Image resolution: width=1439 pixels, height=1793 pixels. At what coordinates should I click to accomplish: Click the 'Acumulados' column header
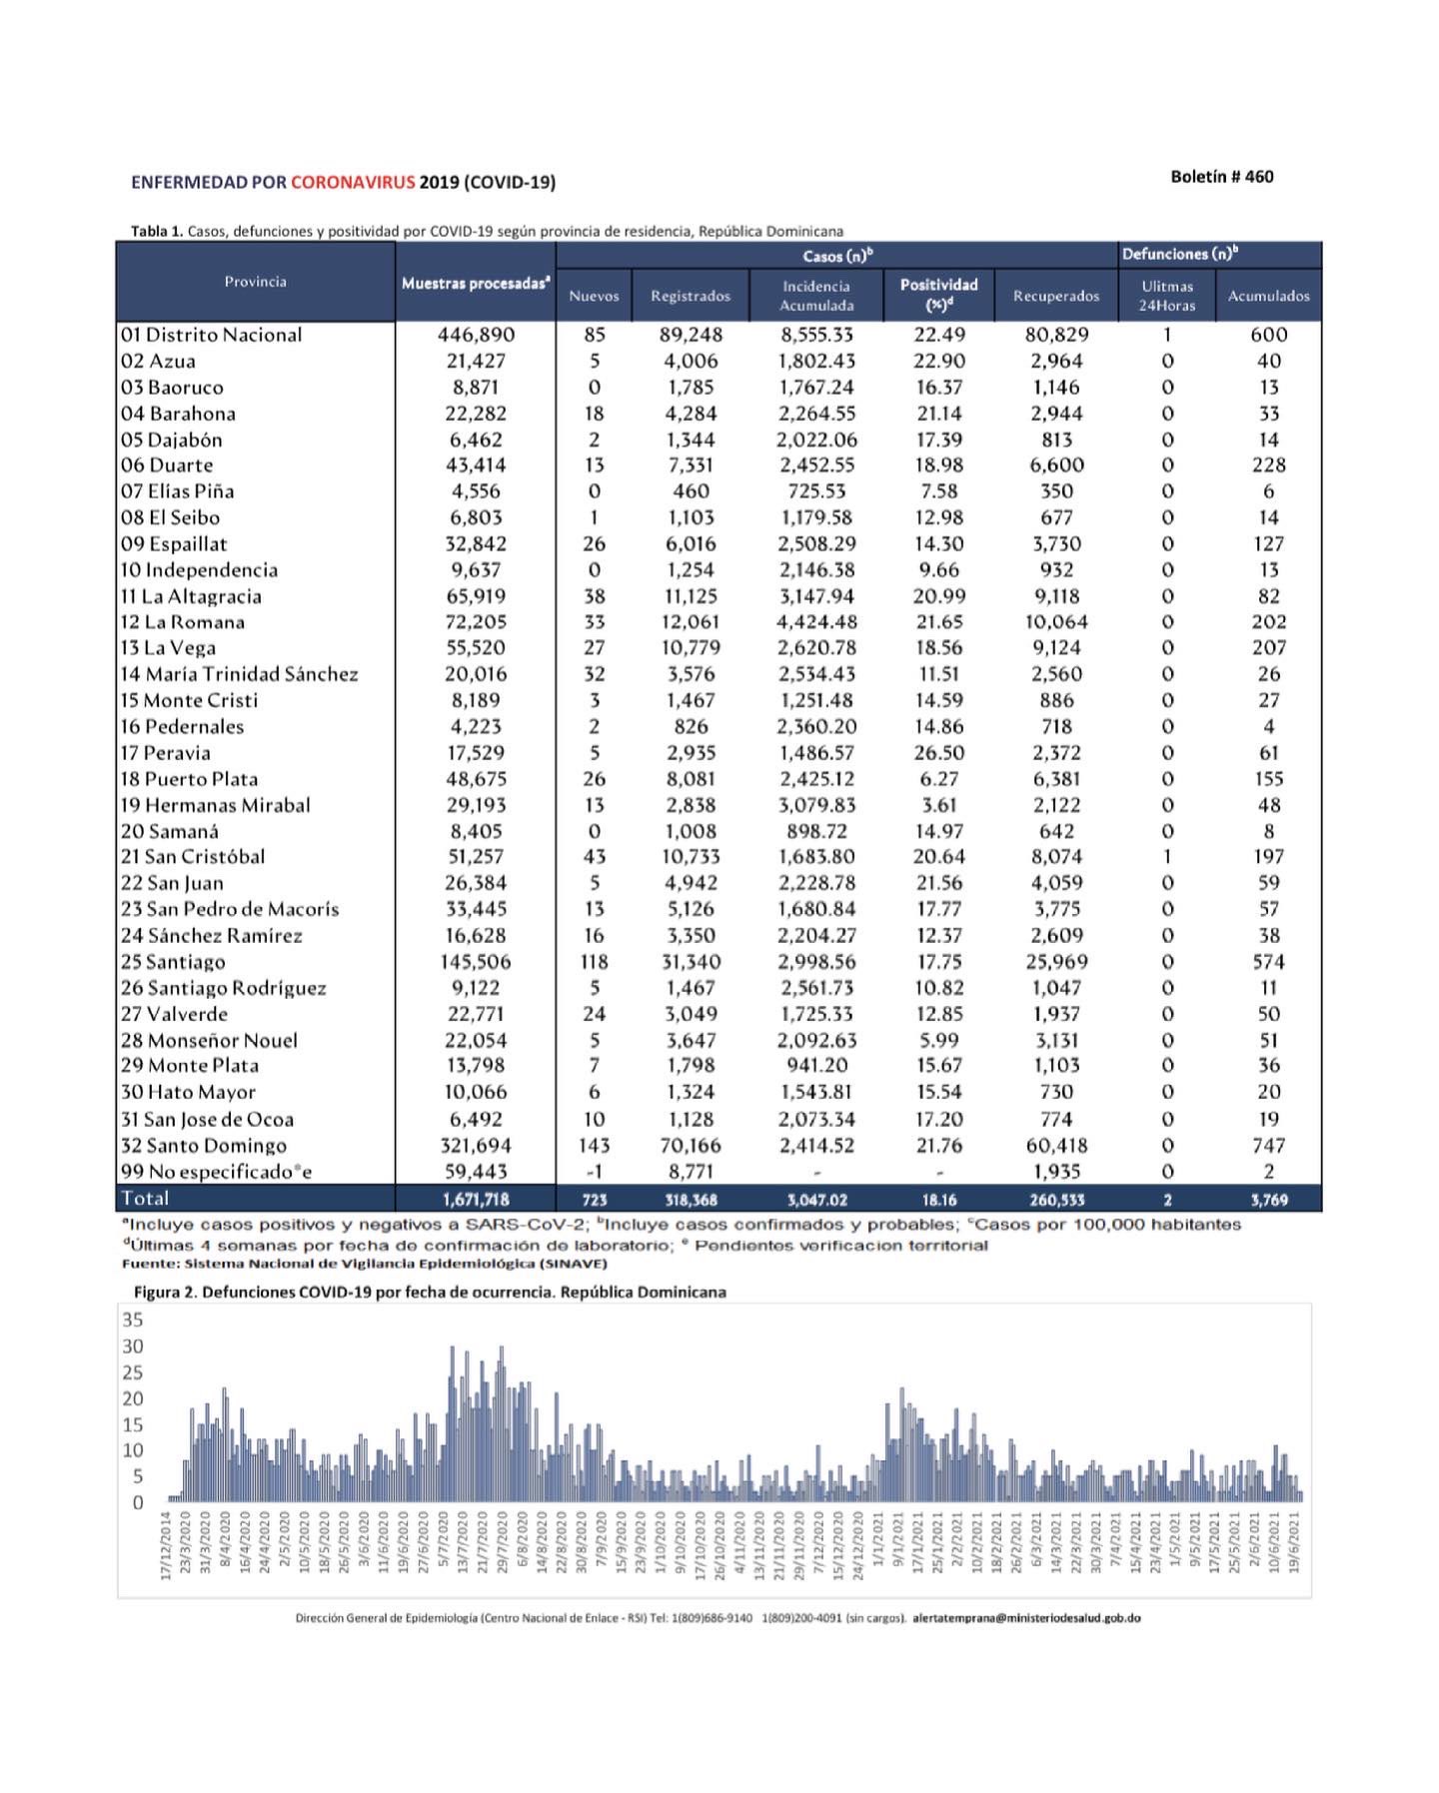click(x=1268, y=296)
